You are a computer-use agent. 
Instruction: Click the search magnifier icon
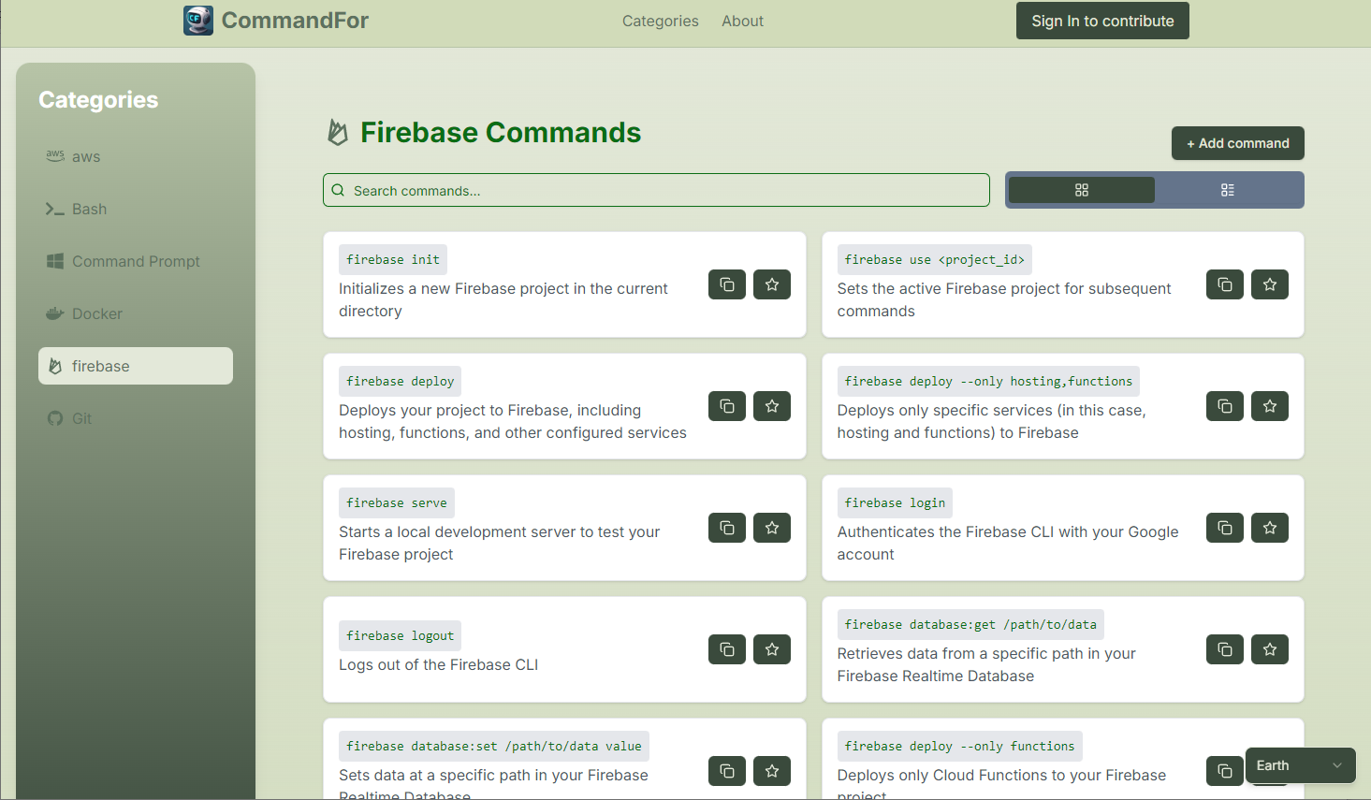pos(338,190)
